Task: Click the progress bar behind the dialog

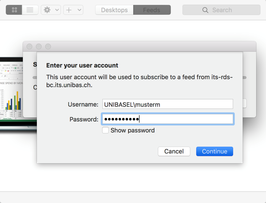Action: pos(245,78)
